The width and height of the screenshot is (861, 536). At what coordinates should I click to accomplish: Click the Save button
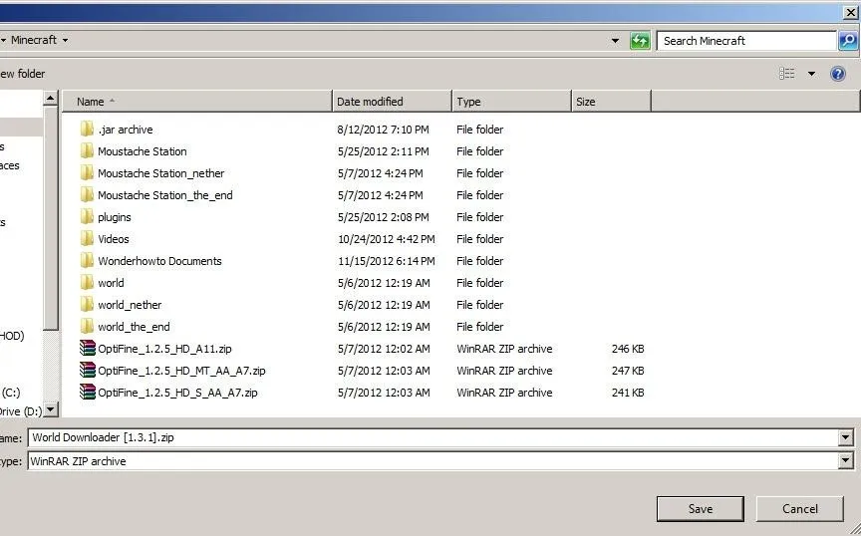pyautogui.click(x=701, y=509)
